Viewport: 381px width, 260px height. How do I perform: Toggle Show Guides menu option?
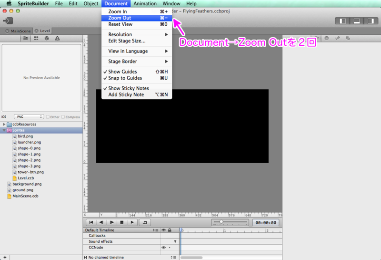(x=137, y=72)
